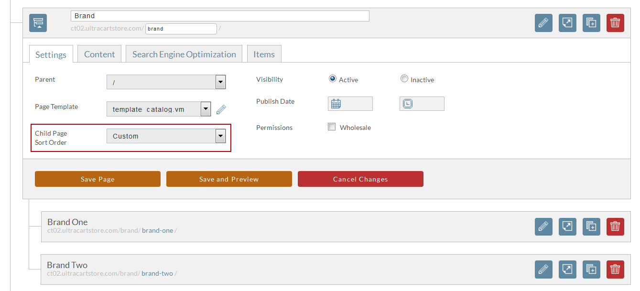Duplicate the Brand page
Viewport: 640px width, 291px height.
(591, 23)
